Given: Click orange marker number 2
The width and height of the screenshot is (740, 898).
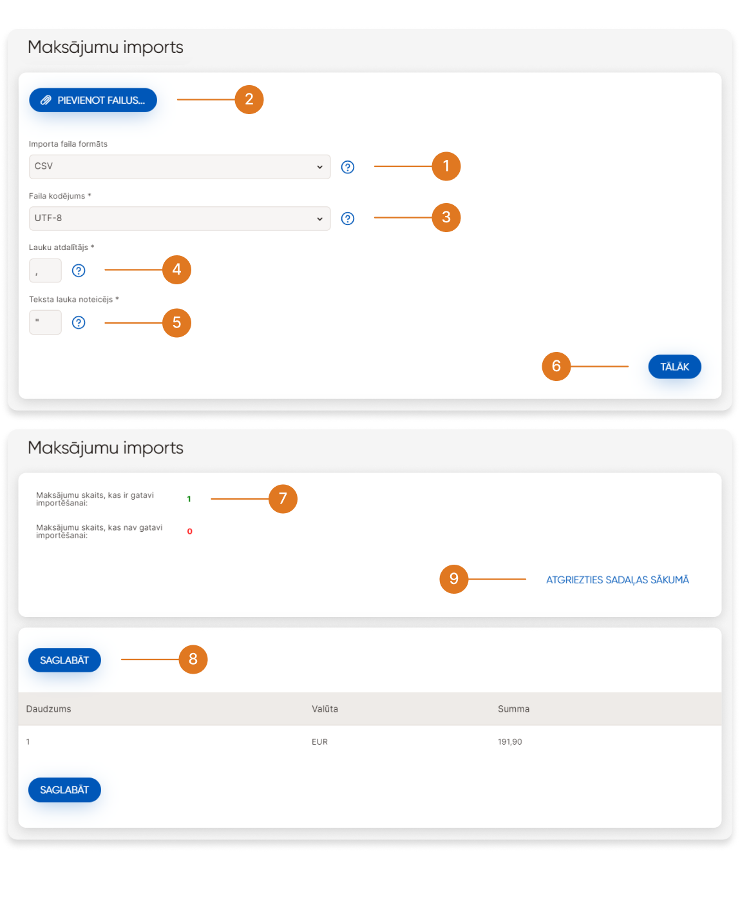Looking at the screenshot, I should 249,99.
